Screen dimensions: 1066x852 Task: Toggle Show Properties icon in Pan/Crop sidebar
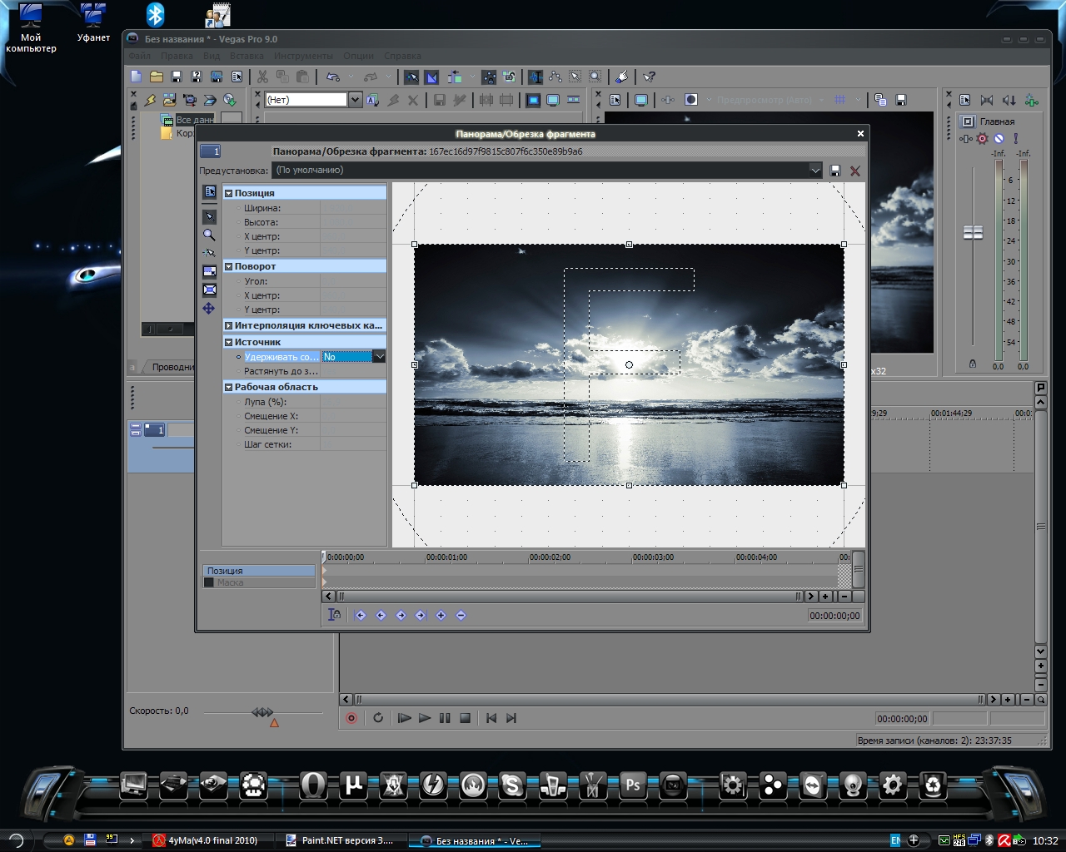[x=209, y=192]
